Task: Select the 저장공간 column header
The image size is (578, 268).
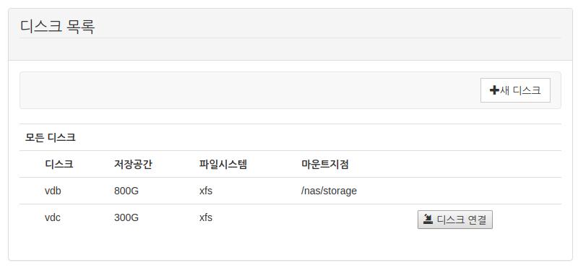Action: click(133, 164)
